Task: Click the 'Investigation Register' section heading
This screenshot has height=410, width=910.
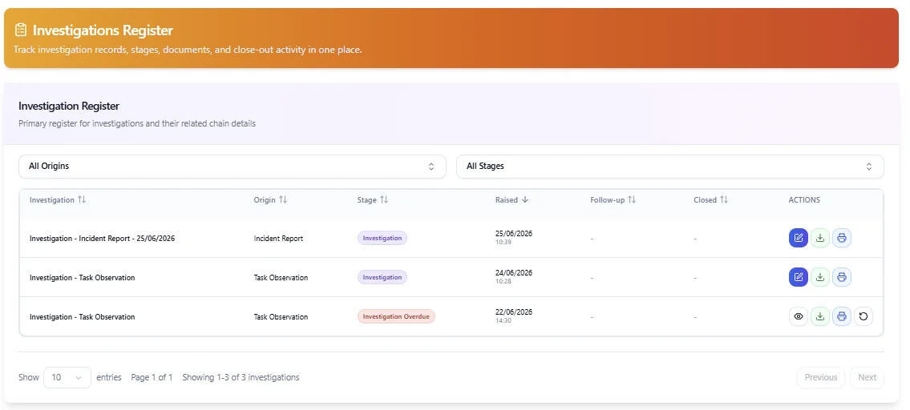Action: pyautogui.click(x=69, y=107)
